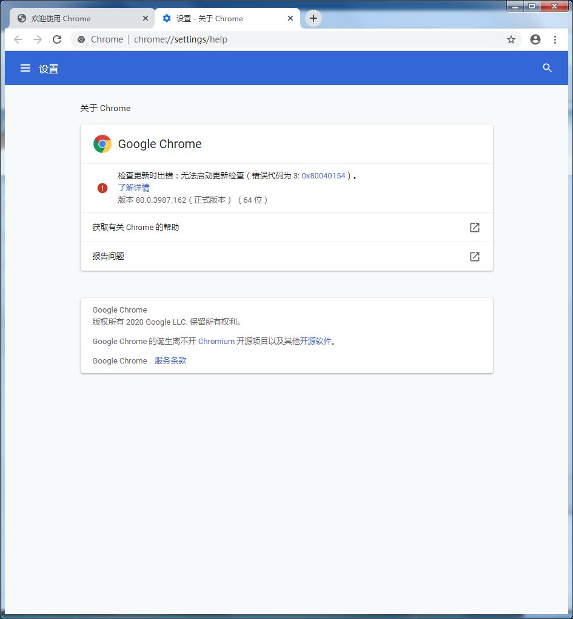
Task: Close the Chrome window
Action: click(x=554, y=6)
